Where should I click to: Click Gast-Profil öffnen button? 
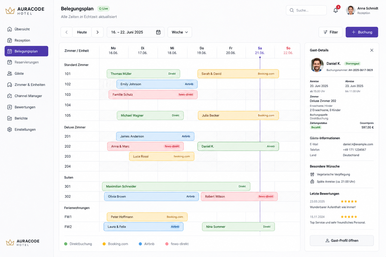click(342, 240)
